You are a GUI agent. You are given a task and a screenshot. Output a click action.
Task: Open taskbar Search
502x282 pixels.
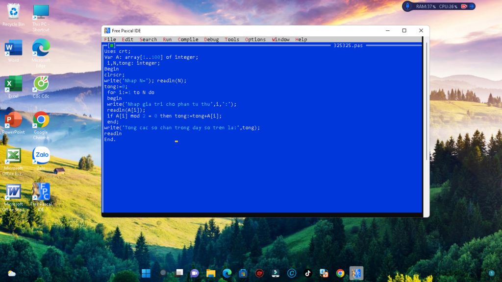(163, 273)
